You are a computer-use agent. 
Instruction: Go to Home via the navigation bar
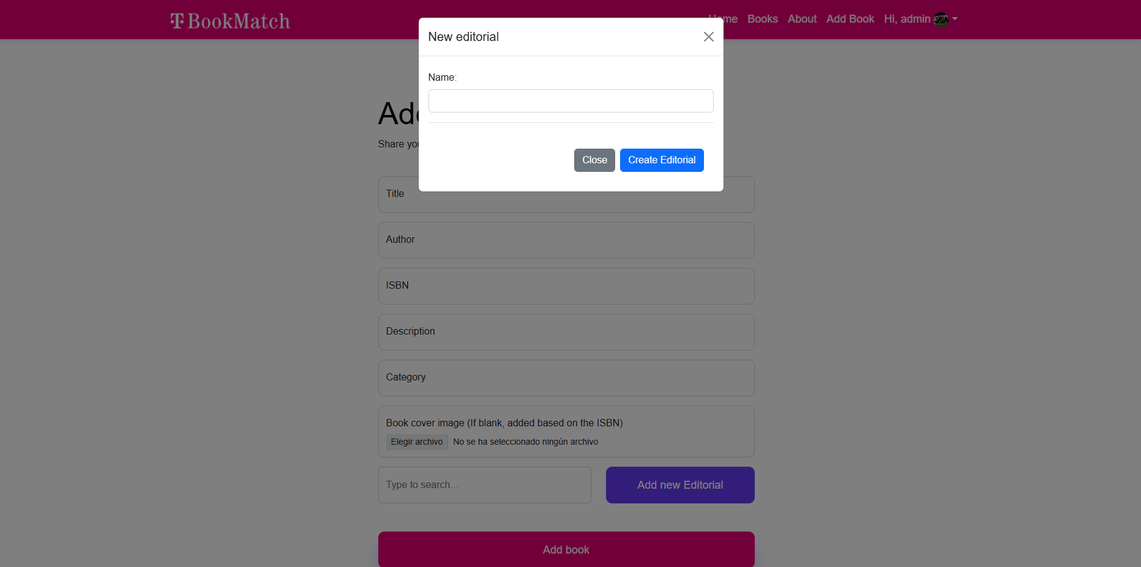click(723, 19)
